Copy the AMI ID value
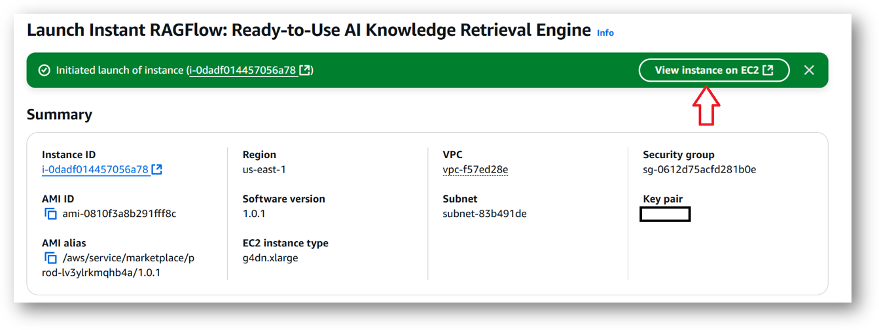Viewport: 879px width, 330px height. (50, 214)
